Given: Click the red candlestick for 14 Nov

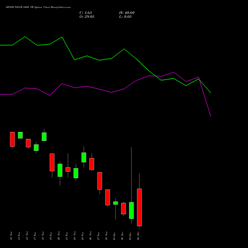Looking at the screenshot, I should click(x=28, y=143).
